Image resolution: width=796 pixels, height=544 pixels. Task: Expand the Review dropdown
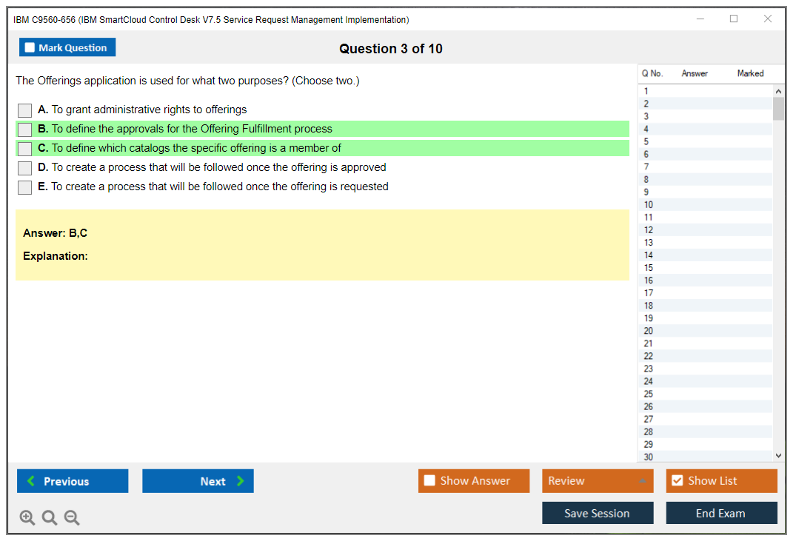tap(642, 481)
